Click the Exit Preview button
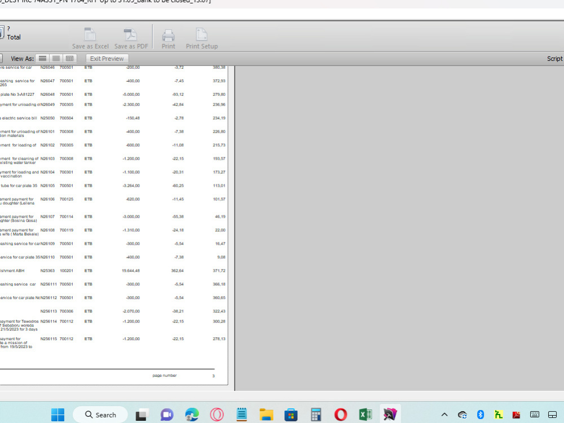Screen dimensions: 564x423 pyautogui.click(x=107, y=59)
